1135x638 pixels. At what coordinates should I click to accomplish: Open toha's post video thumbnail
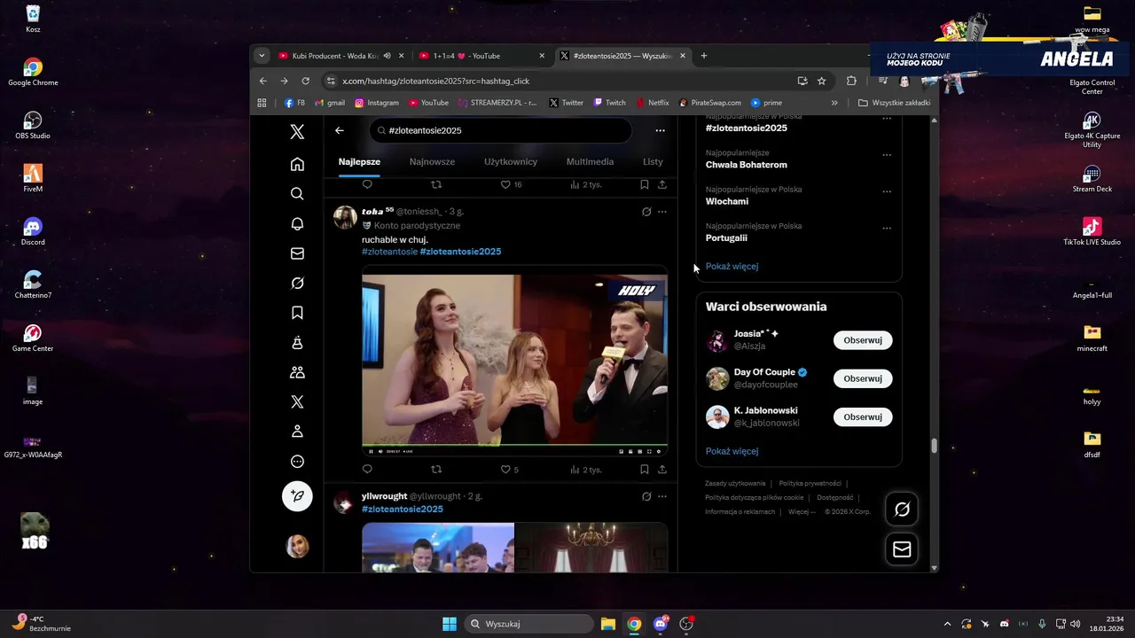point(514,361)
